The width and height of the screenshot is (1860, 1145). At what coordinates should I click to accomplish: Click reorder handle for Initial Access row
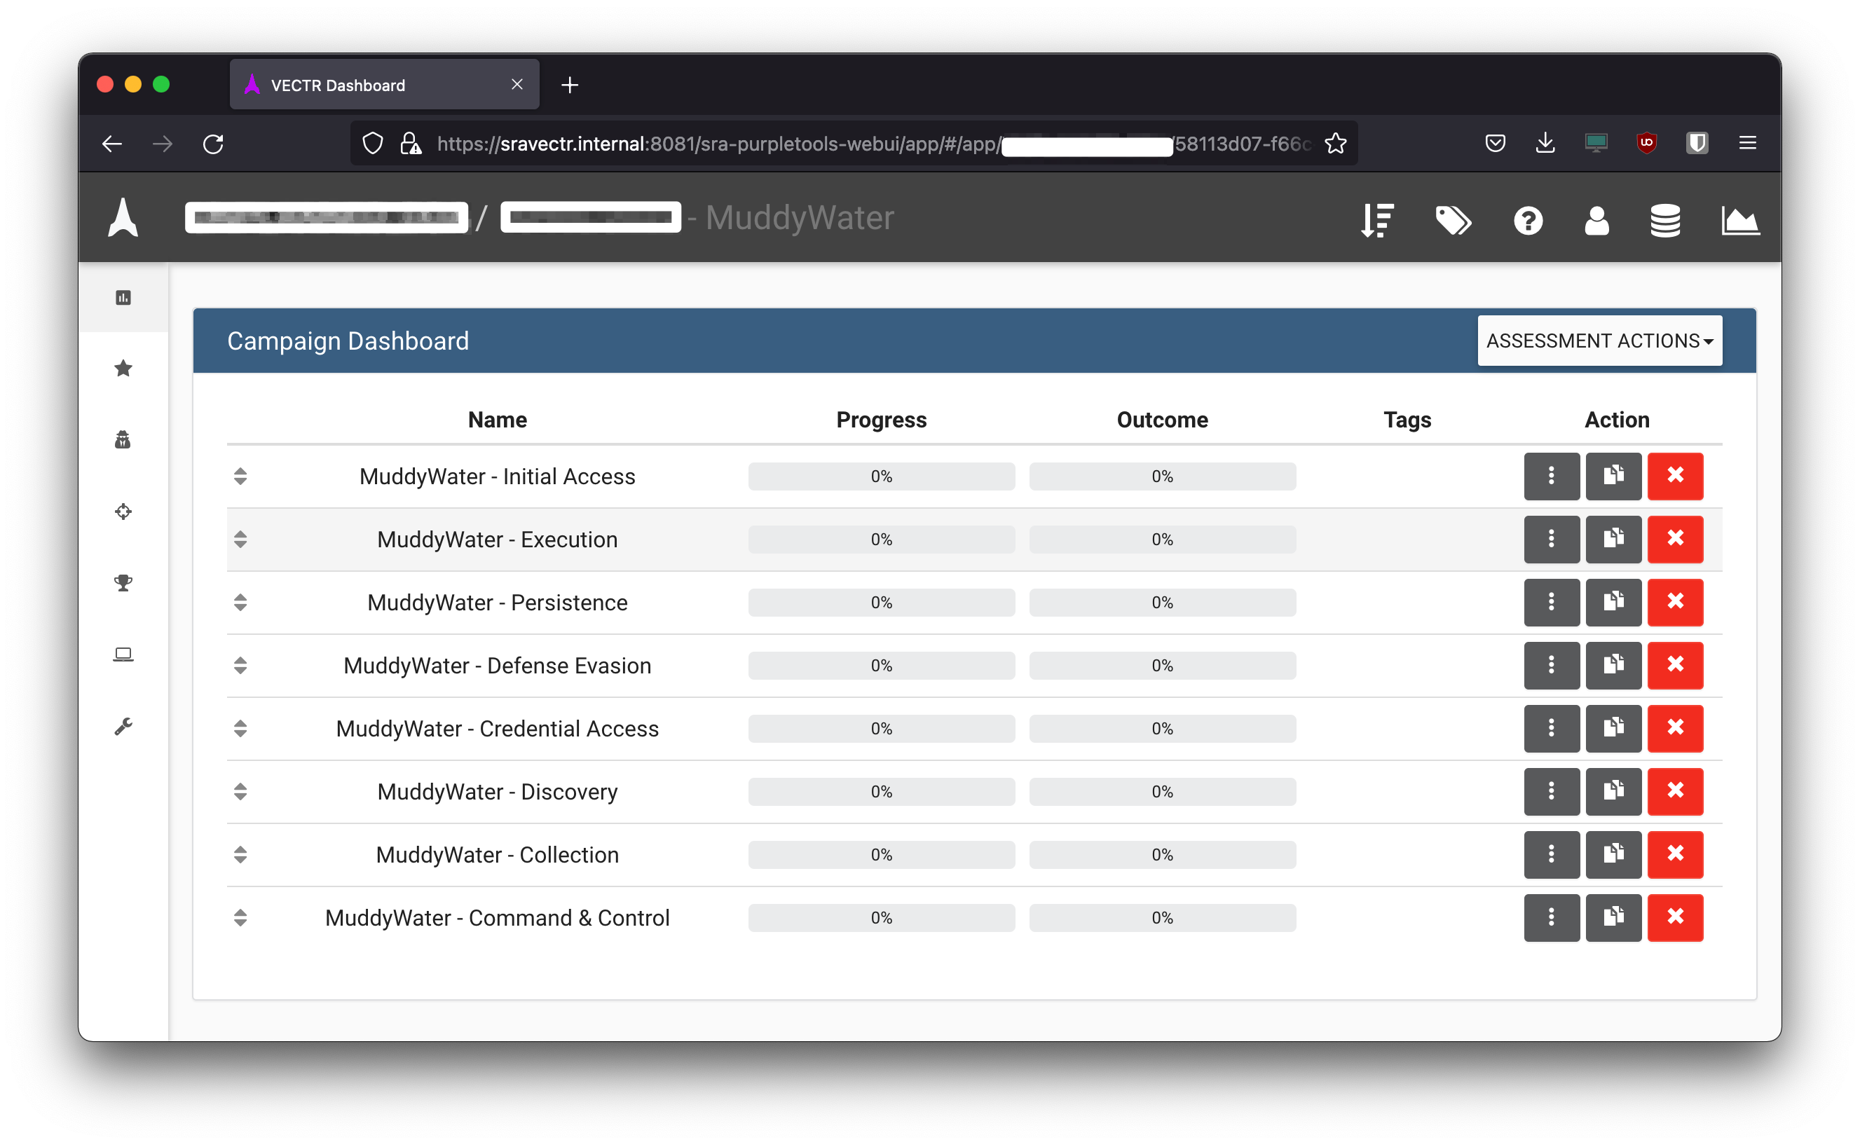point(240,476)
